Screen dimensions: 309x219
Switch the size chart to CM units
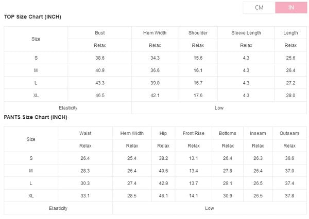[259, 7]
